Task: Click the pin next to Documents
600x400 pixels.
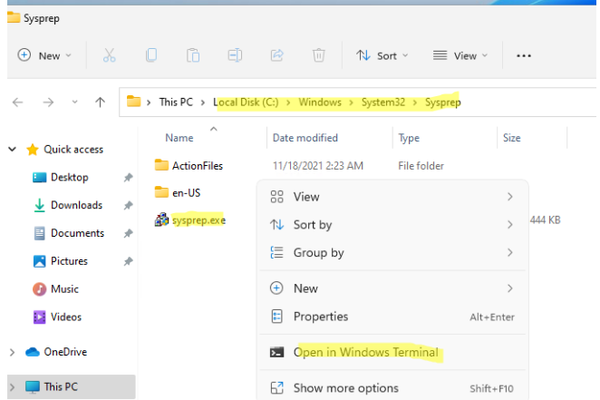Action: (128, 233)
